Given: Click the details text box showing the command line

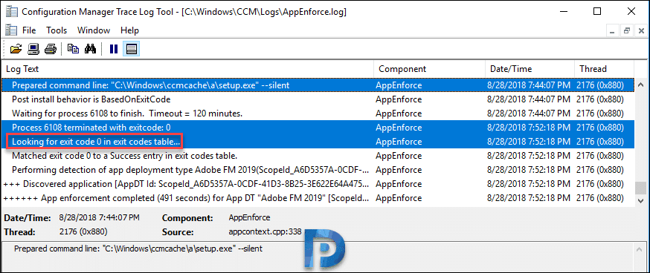Looking at the screenshot, I should coord(318,257).
